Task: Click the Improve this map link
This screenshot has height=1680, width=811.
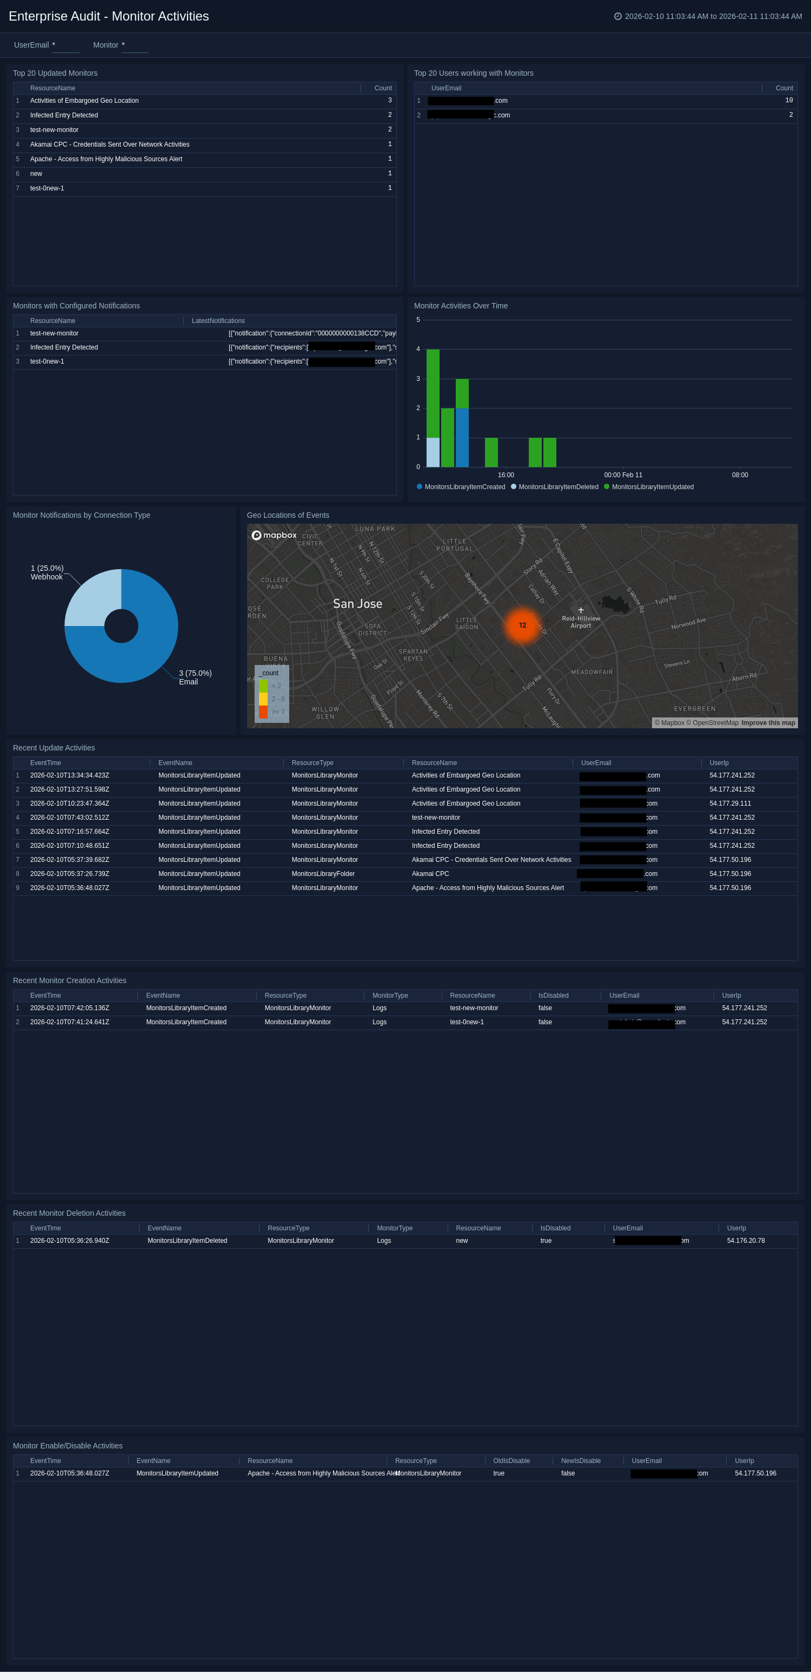Action: click(768, 723)
